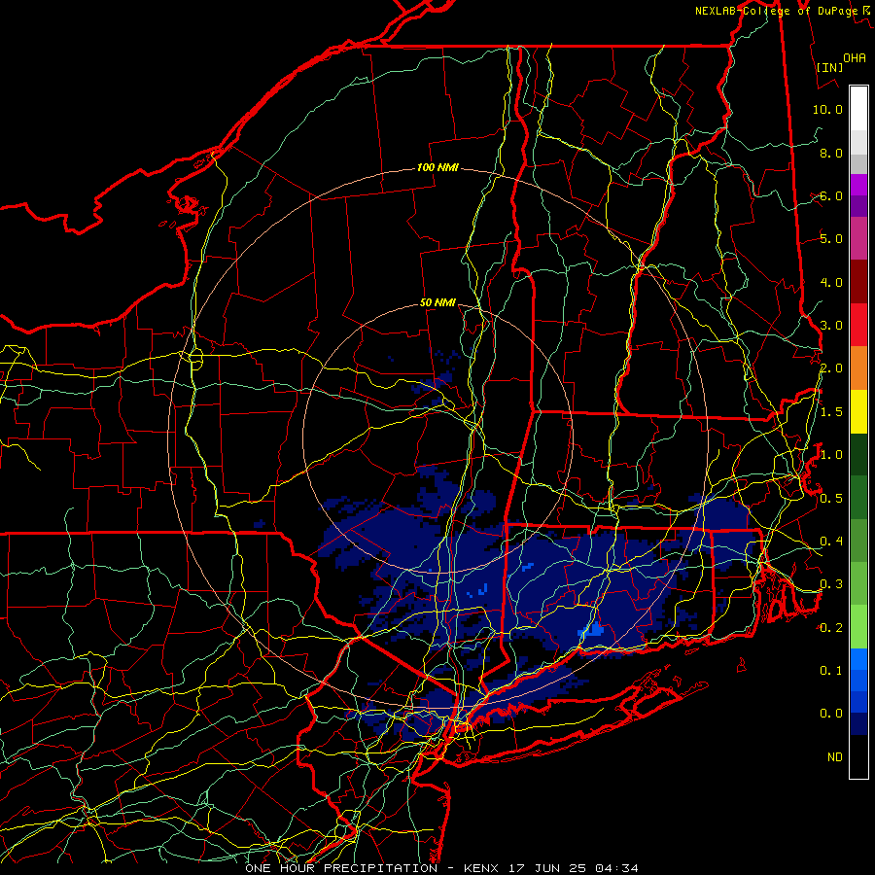Click the 8.0 legend value

[x=831, y=153]
